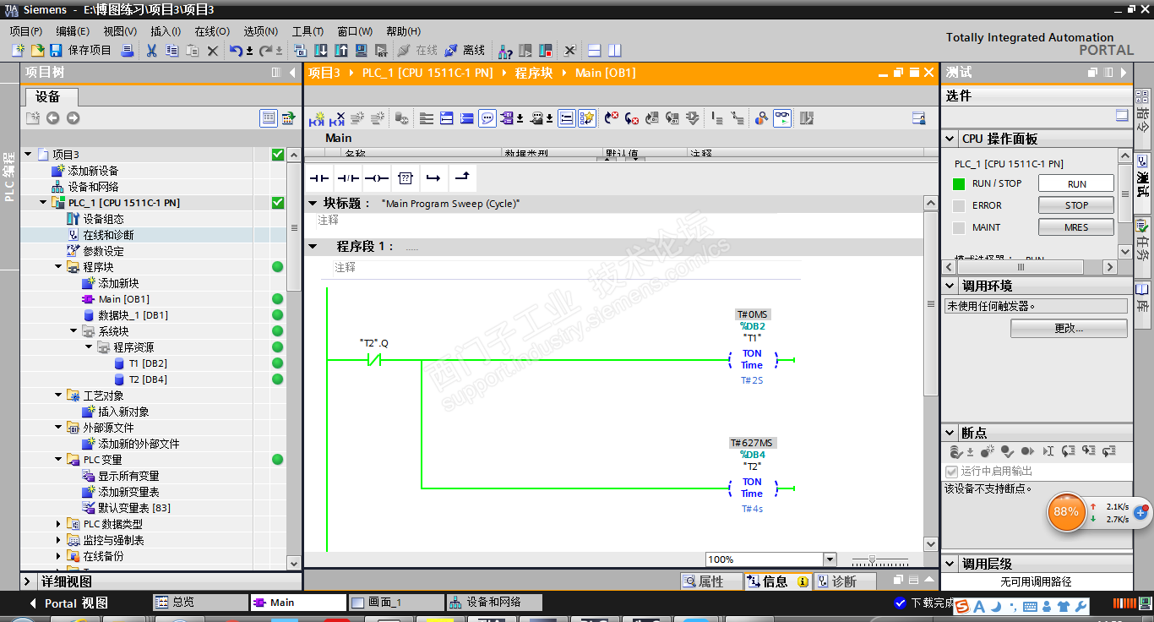Screen dimensions: 1154x622
Task: Collapse the 项目3 tree node
Action: [28, 154]
